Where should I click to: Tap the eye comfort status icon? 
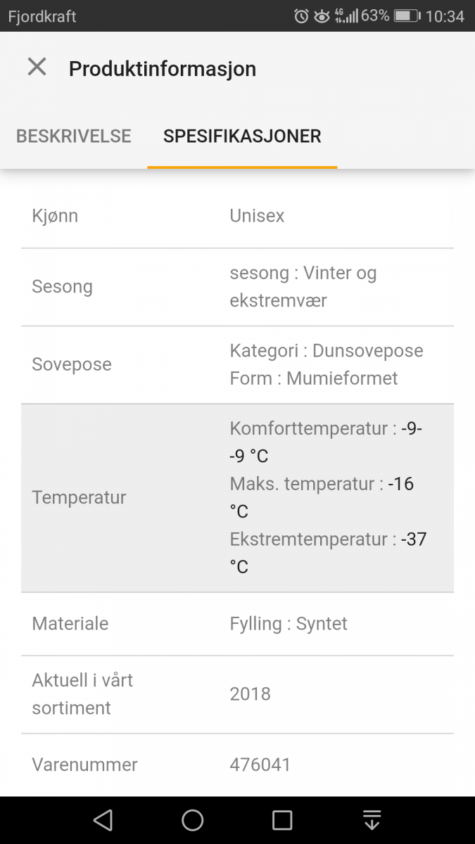322,16
